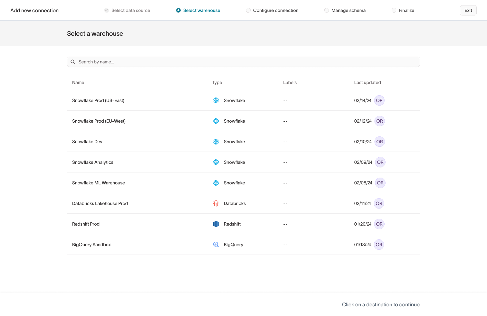Click the Snowflake icon for Snowflake Prod (US-East)
Screen dimensions: 487x316
[216, 100]
